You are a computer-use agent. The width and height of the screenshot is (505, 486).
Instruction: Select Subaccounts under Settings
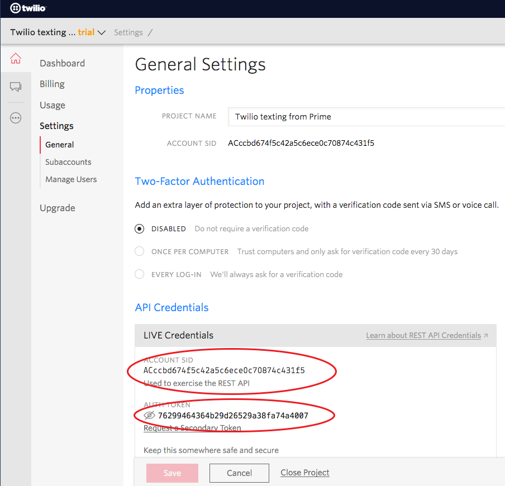(68, 162)
